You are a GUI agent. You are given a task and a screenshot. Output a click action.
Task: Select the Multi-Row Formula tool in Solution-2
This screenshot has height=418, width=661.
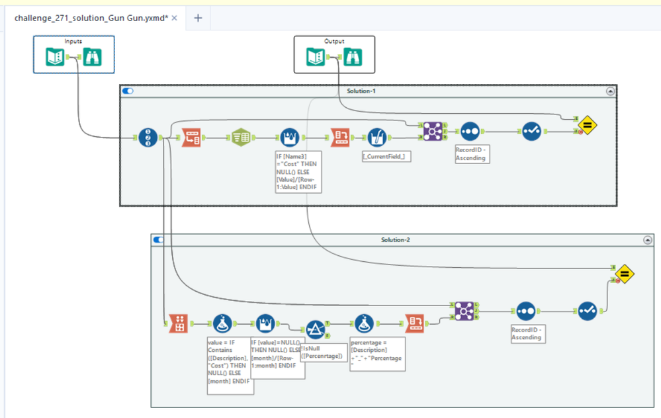265,323
